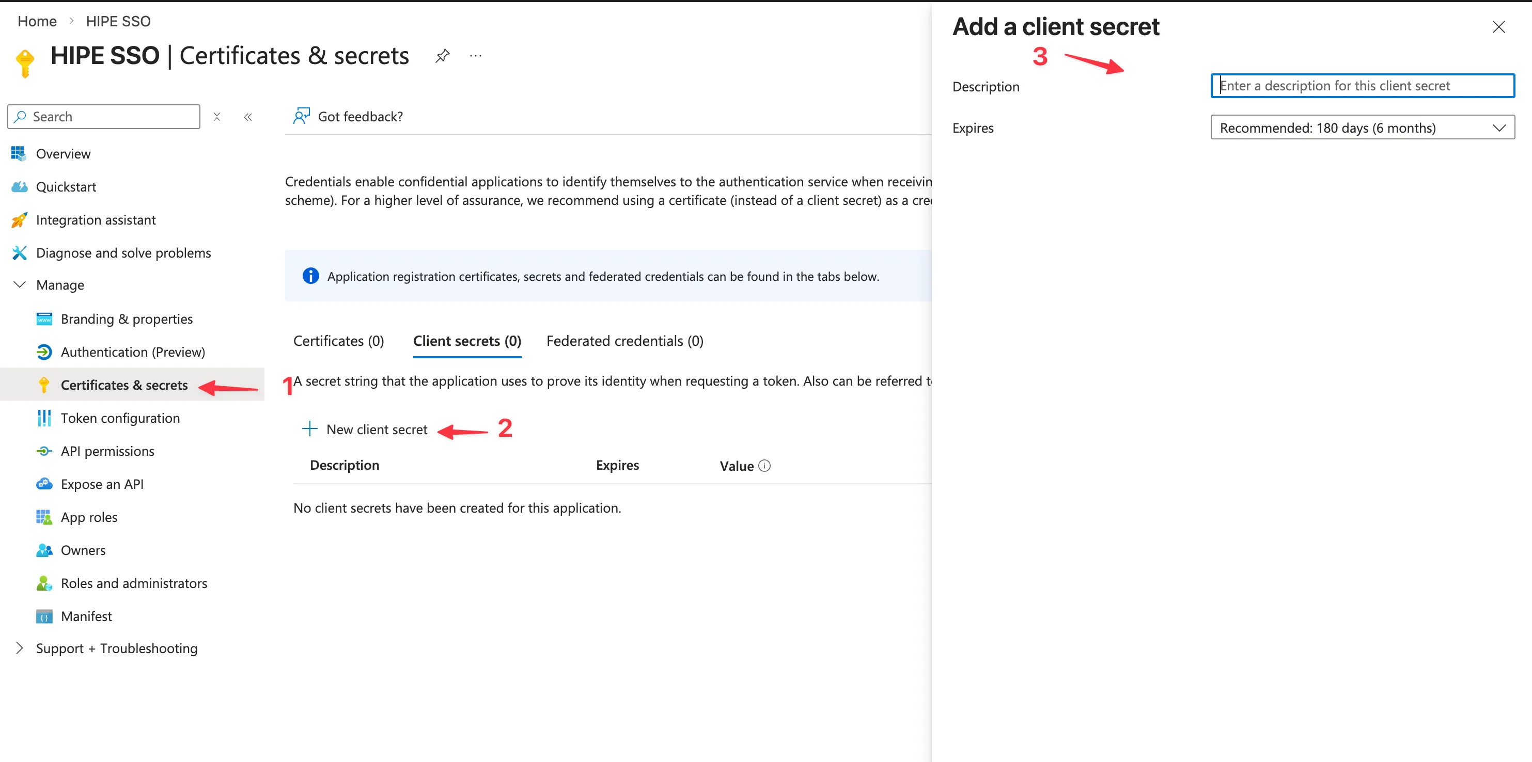Open Diagnose and solve problems
The image size is (1532, 762).
pyautogui.click(x=123, y=252)
